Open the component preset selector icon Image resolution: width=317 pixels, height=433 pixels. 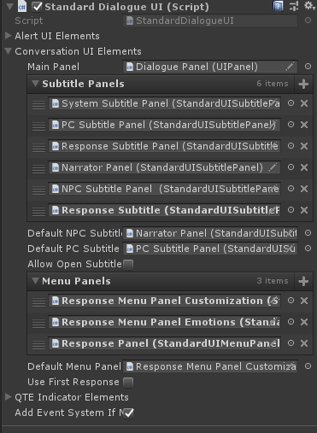[x=294, y=6]
